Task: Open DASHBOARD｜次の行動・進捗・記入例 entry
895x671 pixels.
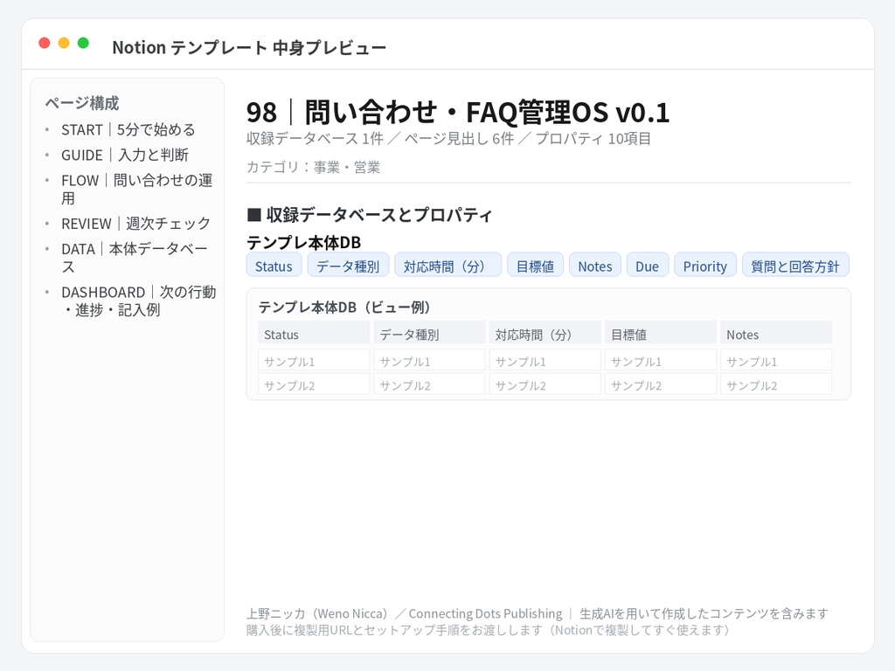Action: click(x=139, y=301)
